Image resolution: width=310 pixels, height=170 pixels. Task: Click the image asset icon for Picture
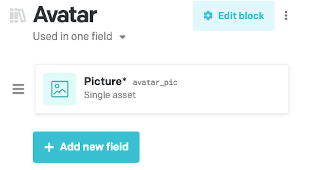point(60,89)
